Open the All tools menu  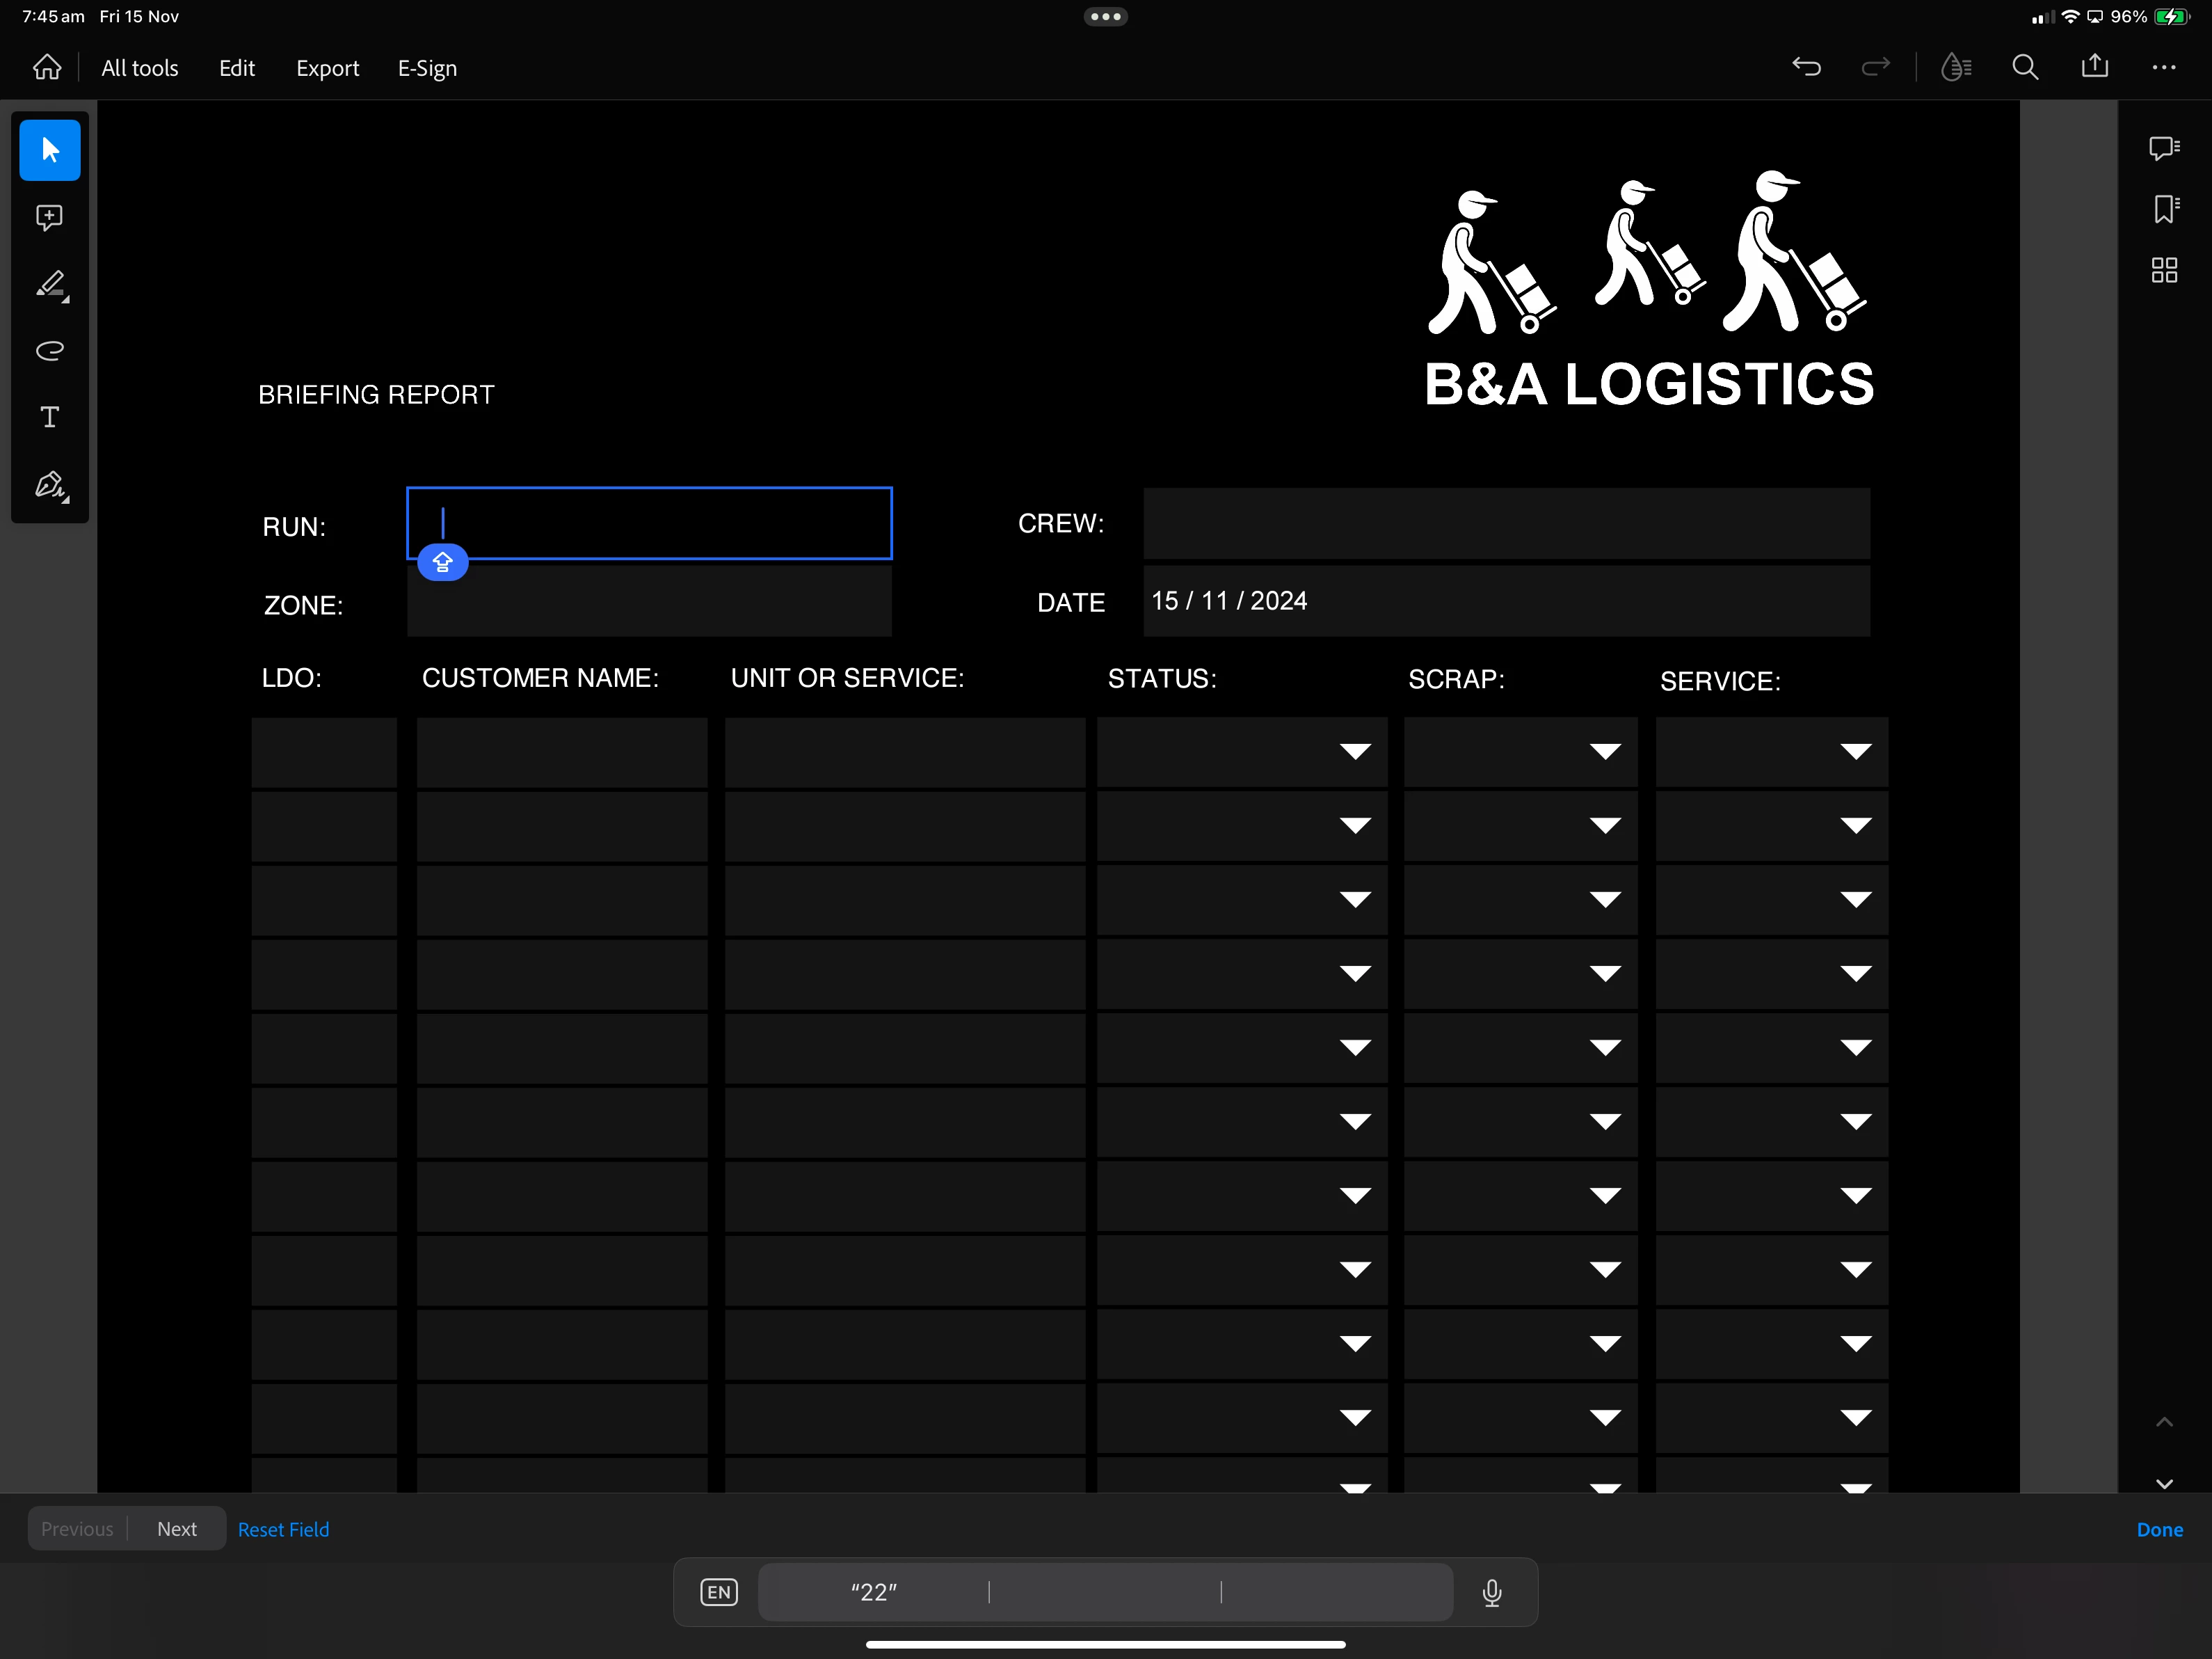point(140,68)
